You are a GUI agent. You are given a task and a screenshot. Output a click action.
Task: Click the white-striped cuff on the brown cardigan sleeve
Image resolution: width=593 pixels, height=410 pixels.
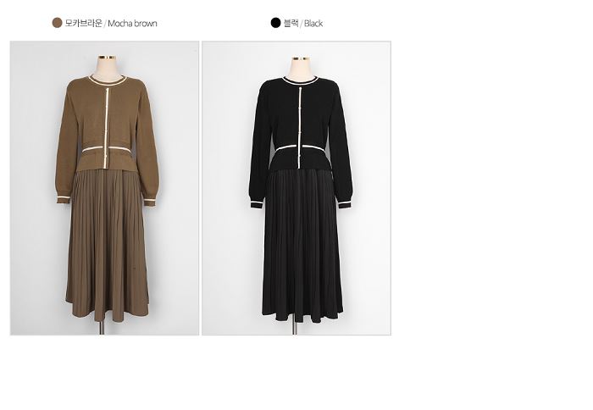coord(64,199)
